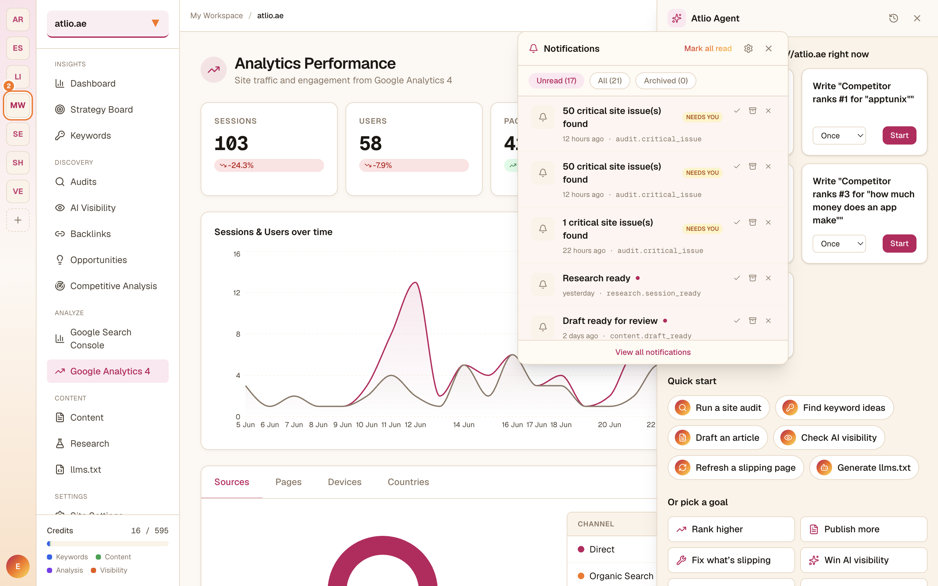Add a new workspace site with plus
The width and height of the screenshot is (938, 586).
[18, 220]
